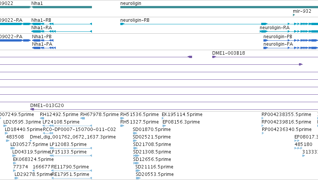Select Dmel_dig_001762_0672_1637.3prime label
Screen dimensions: 318x180
click(72, 137)
